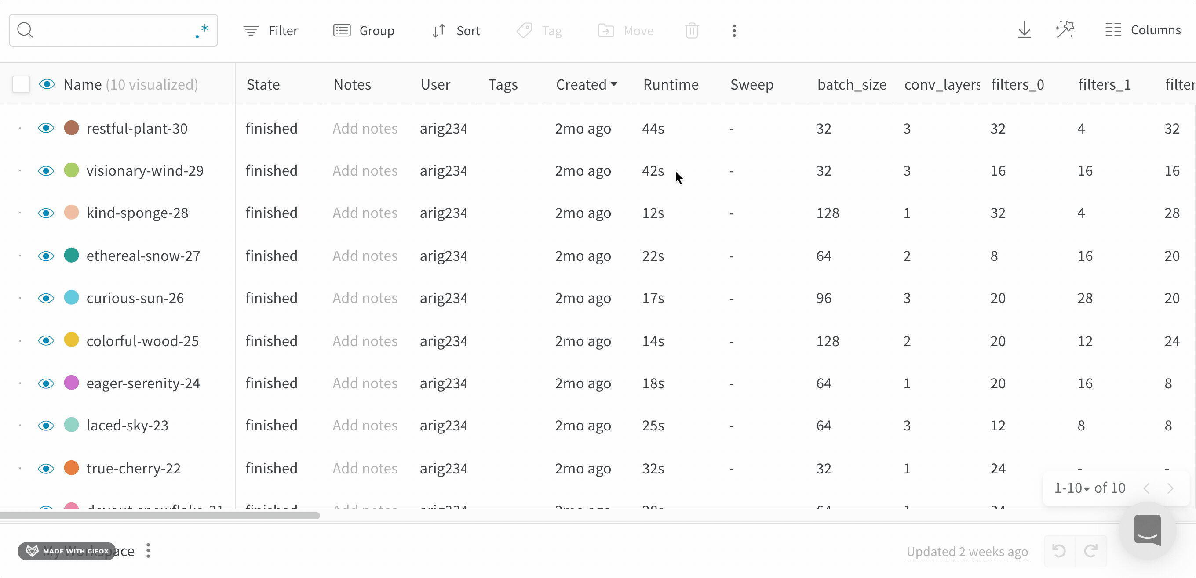1196x578 pixels.
Task: Toggle the regex search icon
Action: pyautogui.click(x=202, y=31)
